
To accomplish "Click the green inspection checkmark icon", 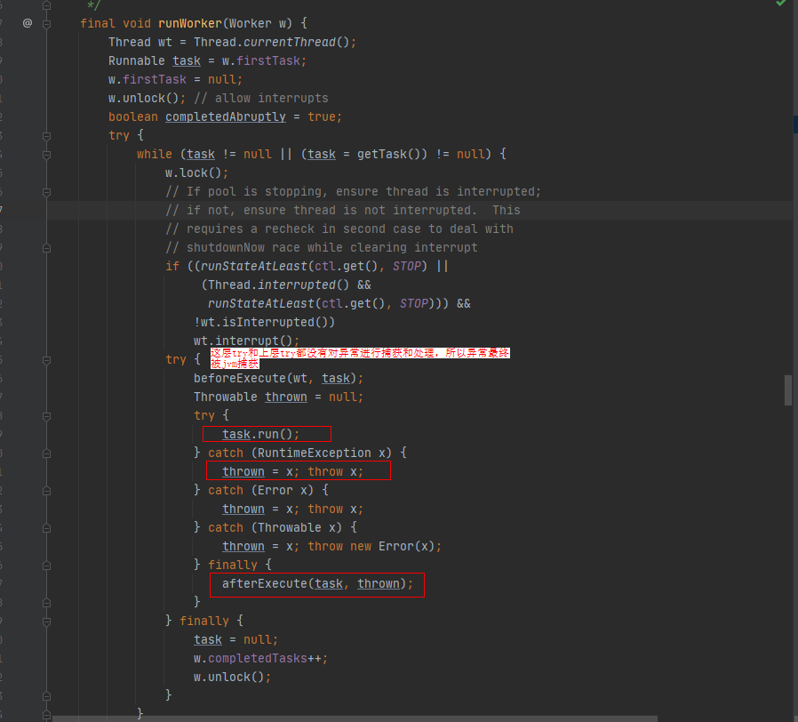I will [x=781, y=3].
